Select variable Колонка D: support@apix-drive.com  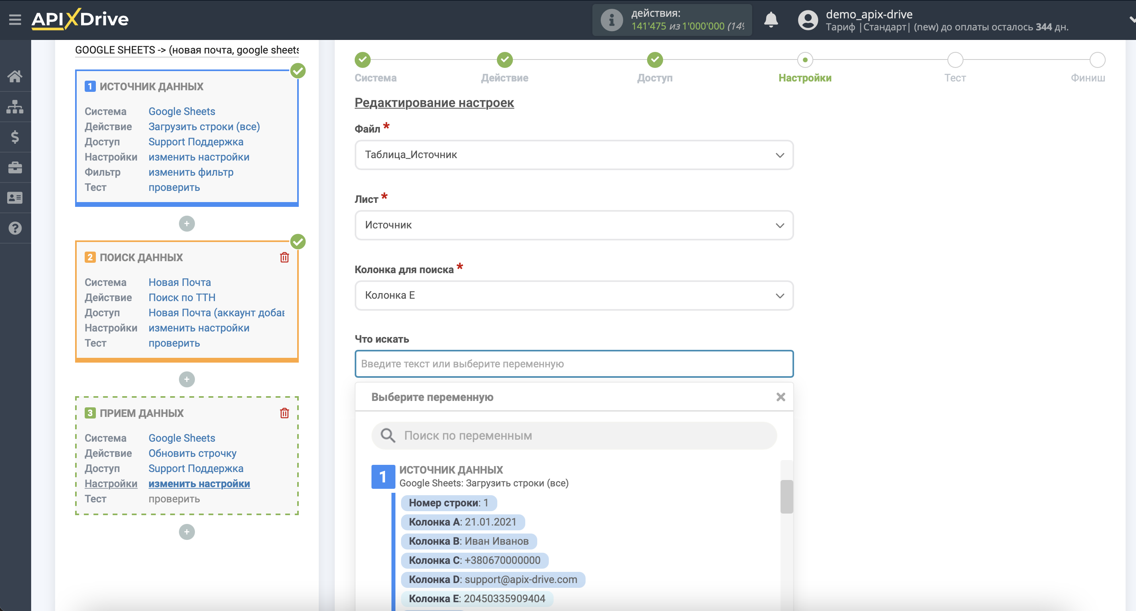tap(493, 580)
